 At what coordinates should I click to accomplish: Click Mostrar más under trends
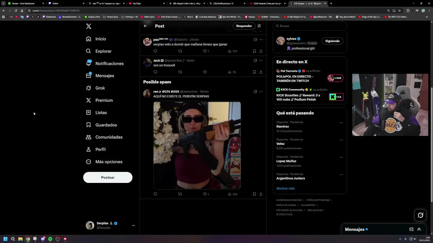tap(285, 188)
